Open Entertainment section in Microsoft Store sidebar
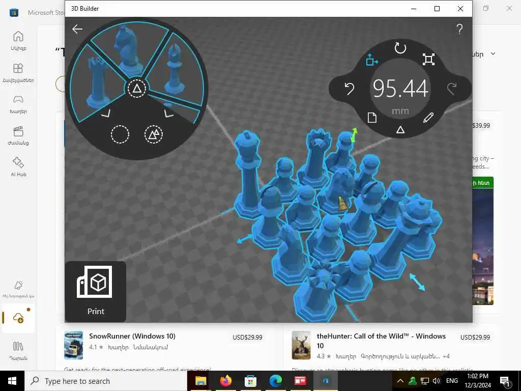Image resolution: width=521 pixels, height=391 pixels. (x=18, y=135)
